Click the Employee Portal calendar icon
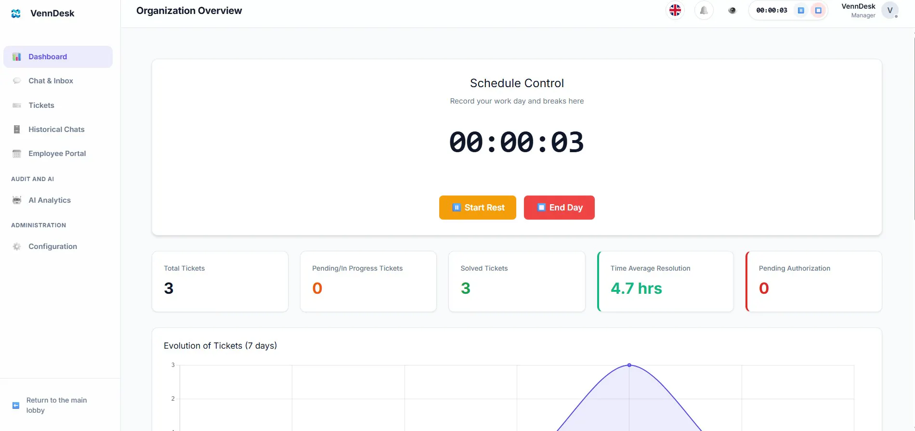Image resolution: width=915 pixels, height=431 pixels. pyautogui.click(x=17, y=154)
